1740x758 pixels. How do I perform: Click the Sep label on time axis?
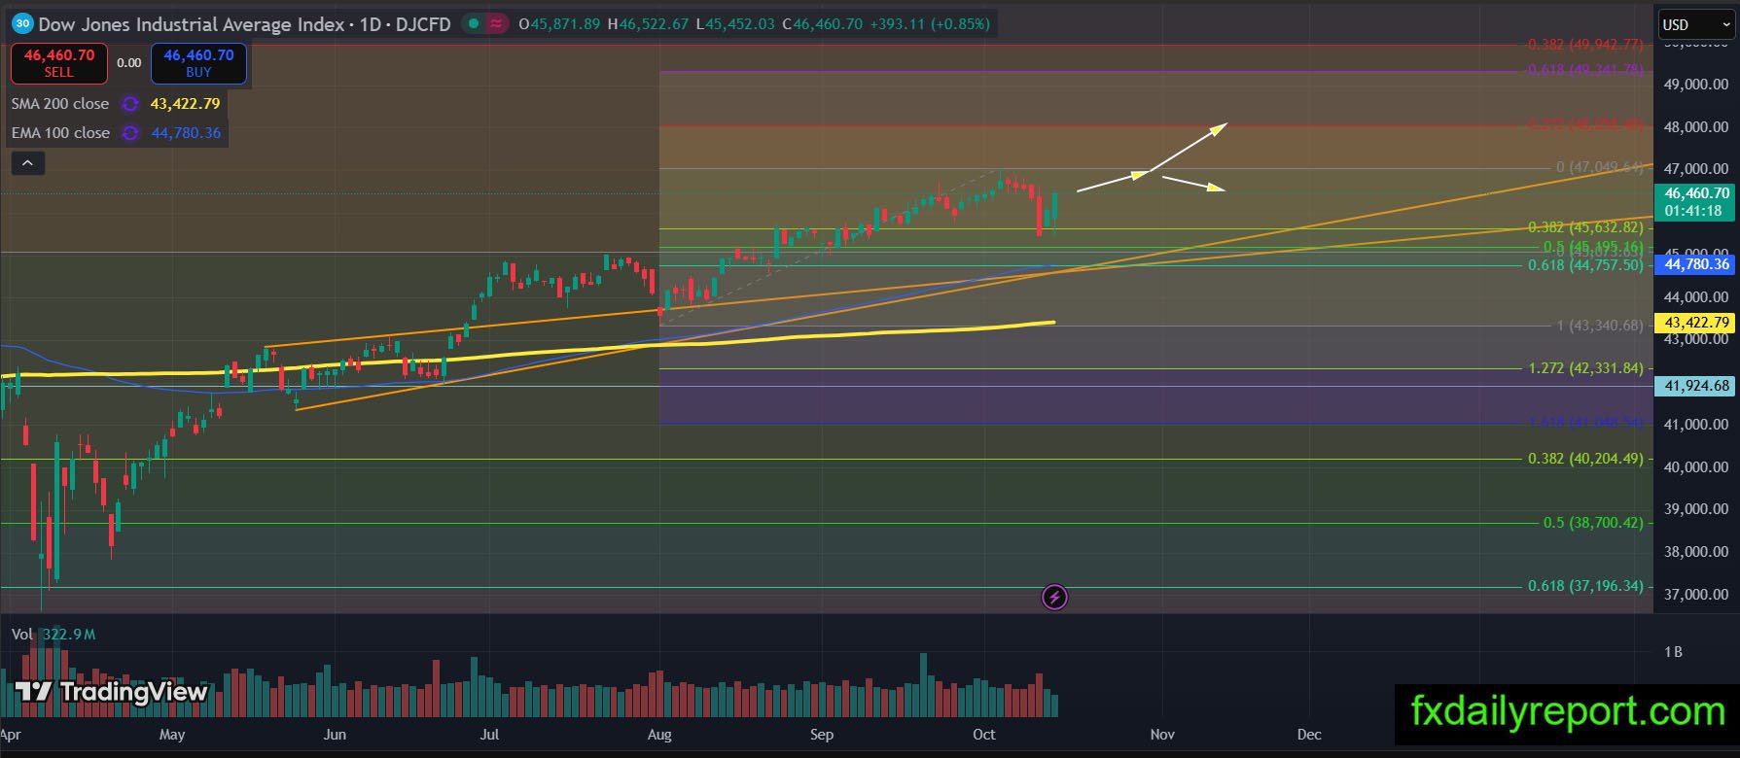click(x=822, y=735)
